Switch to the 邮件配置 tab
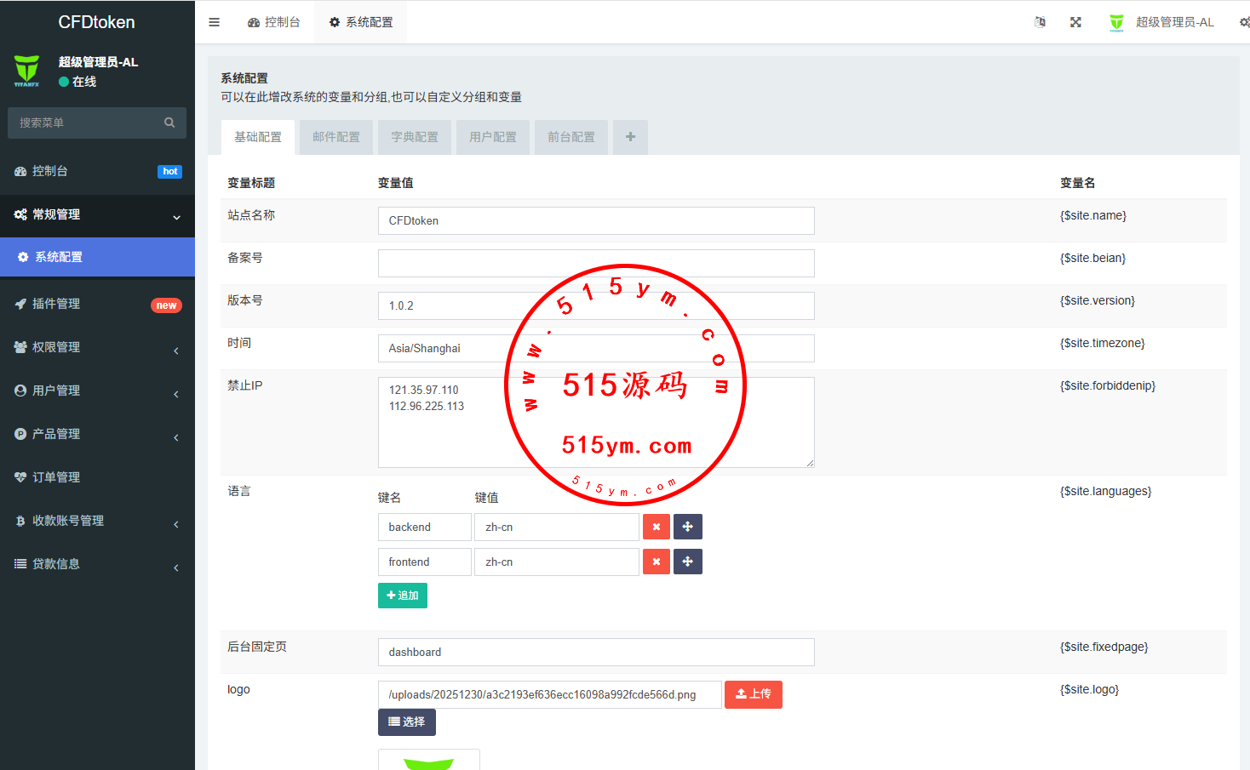This screenshot has width=1250, height=770. pyautogui.click(x=336, y=137)
